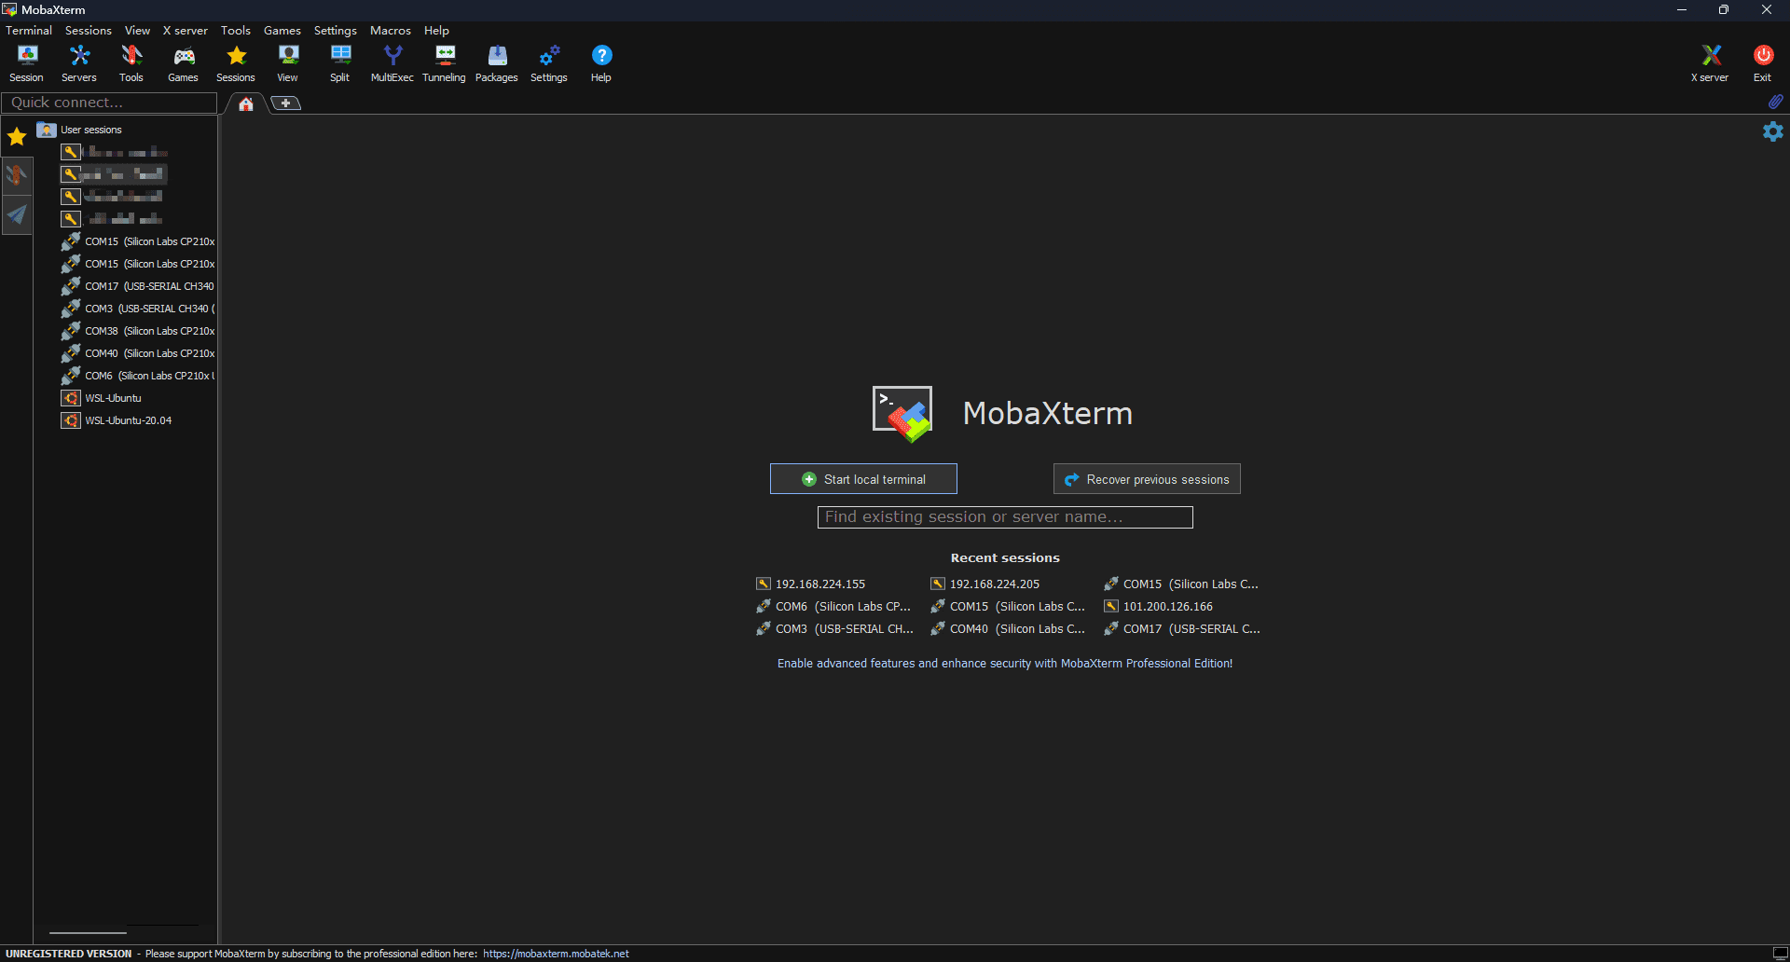This screenshot has width=1790, height=962.
Task: Click the Sessions star toolbar icon
Action: [236, 63]
